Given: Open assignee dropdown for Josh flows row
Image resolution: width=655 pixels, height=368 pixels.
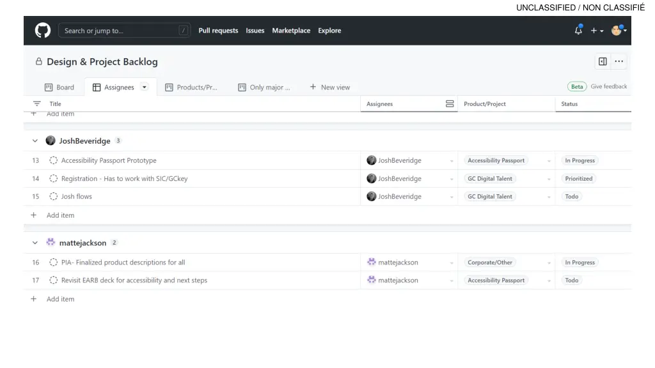Looking at the screenshot, I should point(452,197).
